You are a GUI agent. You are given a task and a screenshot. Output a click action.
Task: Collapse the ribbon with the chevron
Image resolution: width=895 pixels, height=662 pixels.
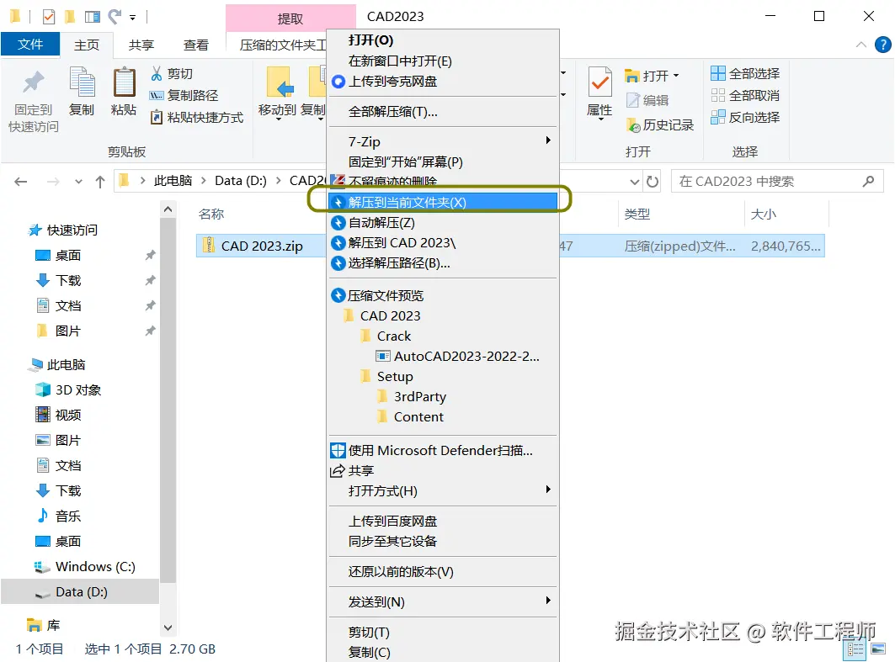(x=860, y=45)
